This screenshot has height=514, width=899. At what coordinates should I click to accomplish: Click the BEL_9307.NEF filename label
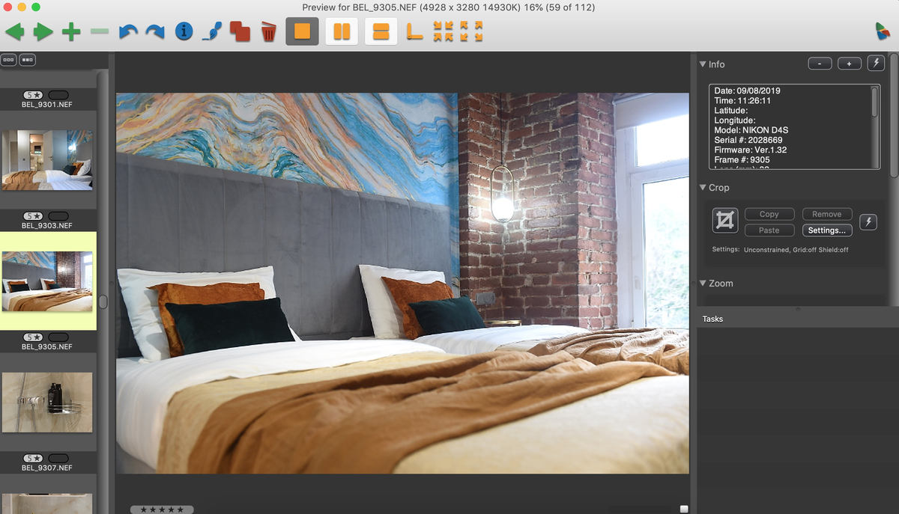47,468
